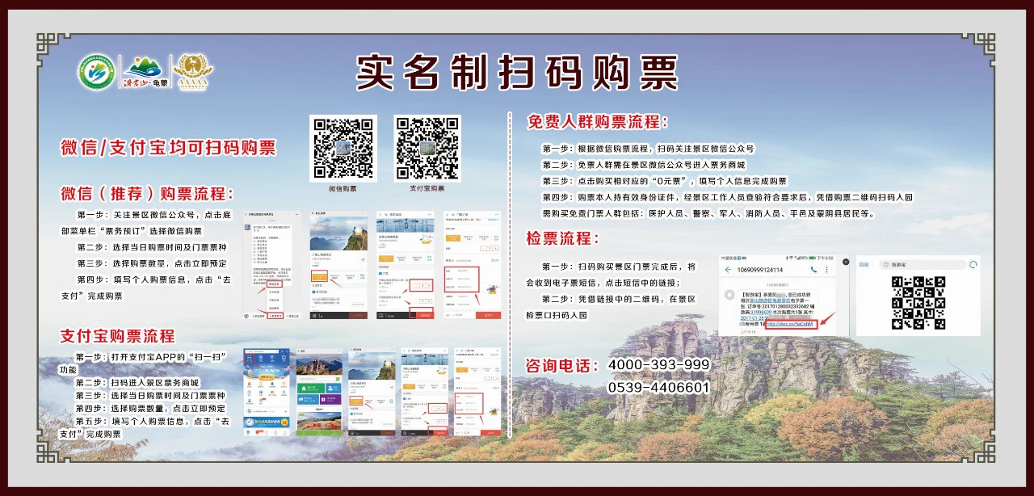1034x496 pixels.
Task: Click the gold AAAAA scenic rating emblem
Action: pyautogui.click(x=193, y=72)
